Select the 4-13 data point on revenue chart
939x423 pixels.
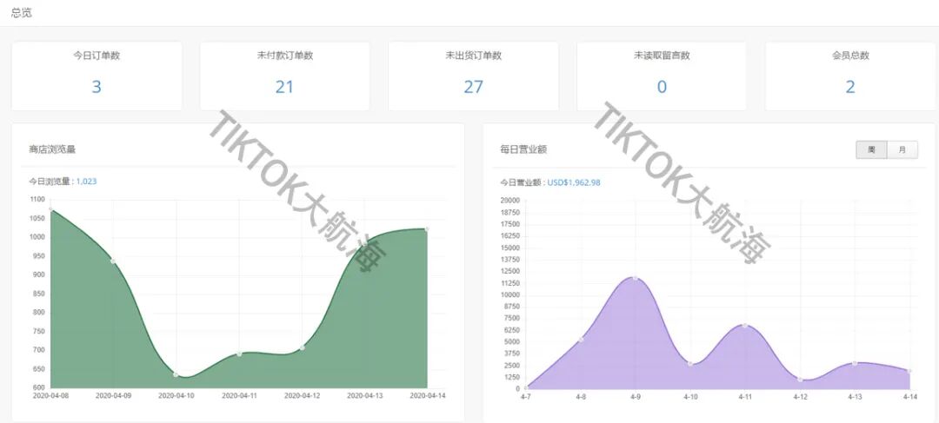pos(855,363)
